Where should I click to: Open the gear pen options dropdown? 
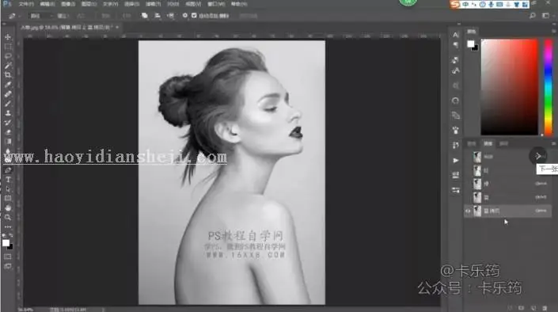[x=185, y=16]
